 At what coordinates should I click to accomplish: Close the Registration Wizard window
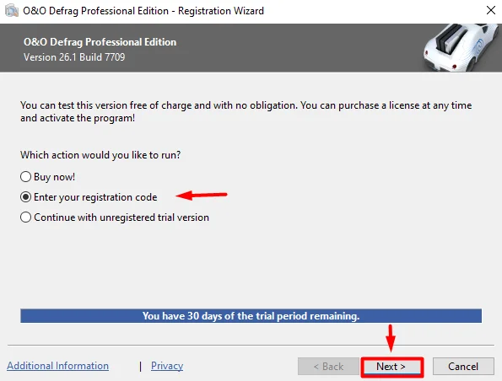click(x=490, y=11)
